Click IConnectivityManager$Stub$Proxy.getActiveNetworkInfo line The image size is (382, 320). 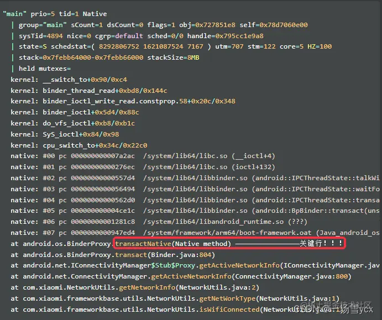tap(195, 265)
